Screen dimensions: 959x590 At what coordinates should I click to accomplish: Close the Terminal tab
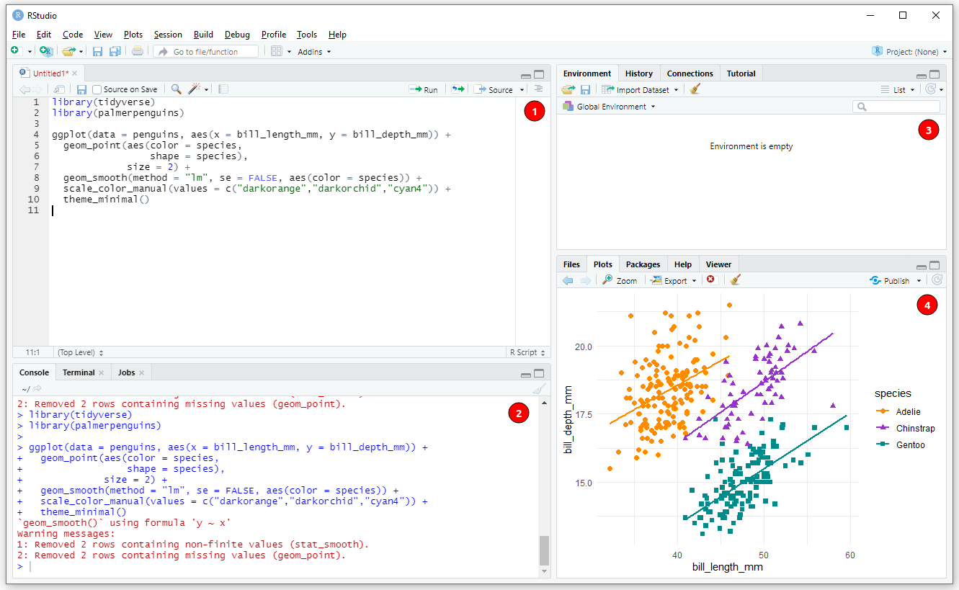pyautogui.click(x=102, y=372)
